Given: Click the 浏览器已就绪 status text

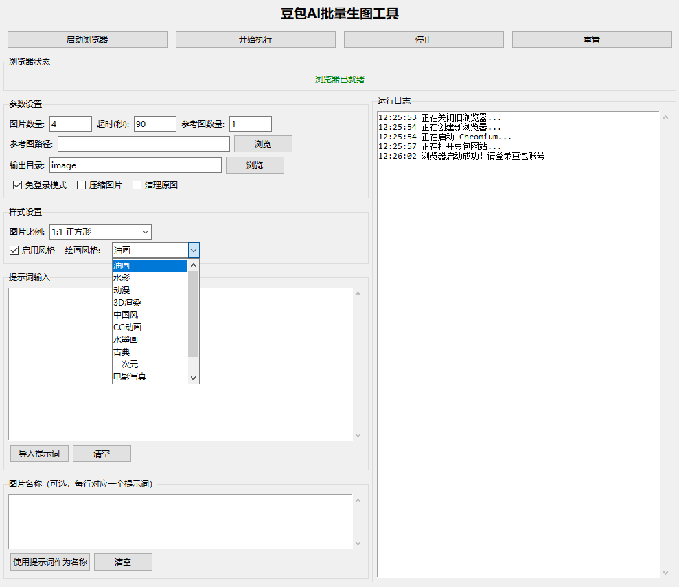Looking at the screenshot, I should [340, 79].
